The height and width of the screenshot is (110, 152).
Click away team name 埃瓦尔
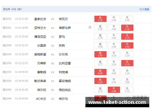tap(63, 19)
